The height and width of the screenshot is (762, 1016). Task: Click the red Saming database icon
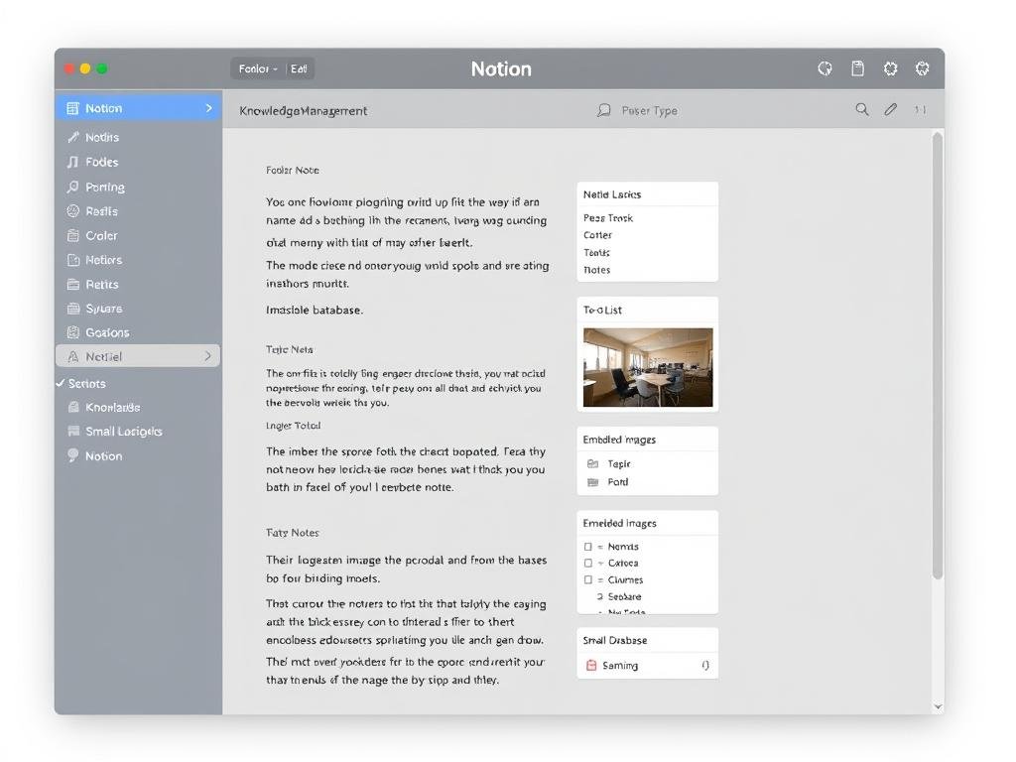[x=592, y=665]
